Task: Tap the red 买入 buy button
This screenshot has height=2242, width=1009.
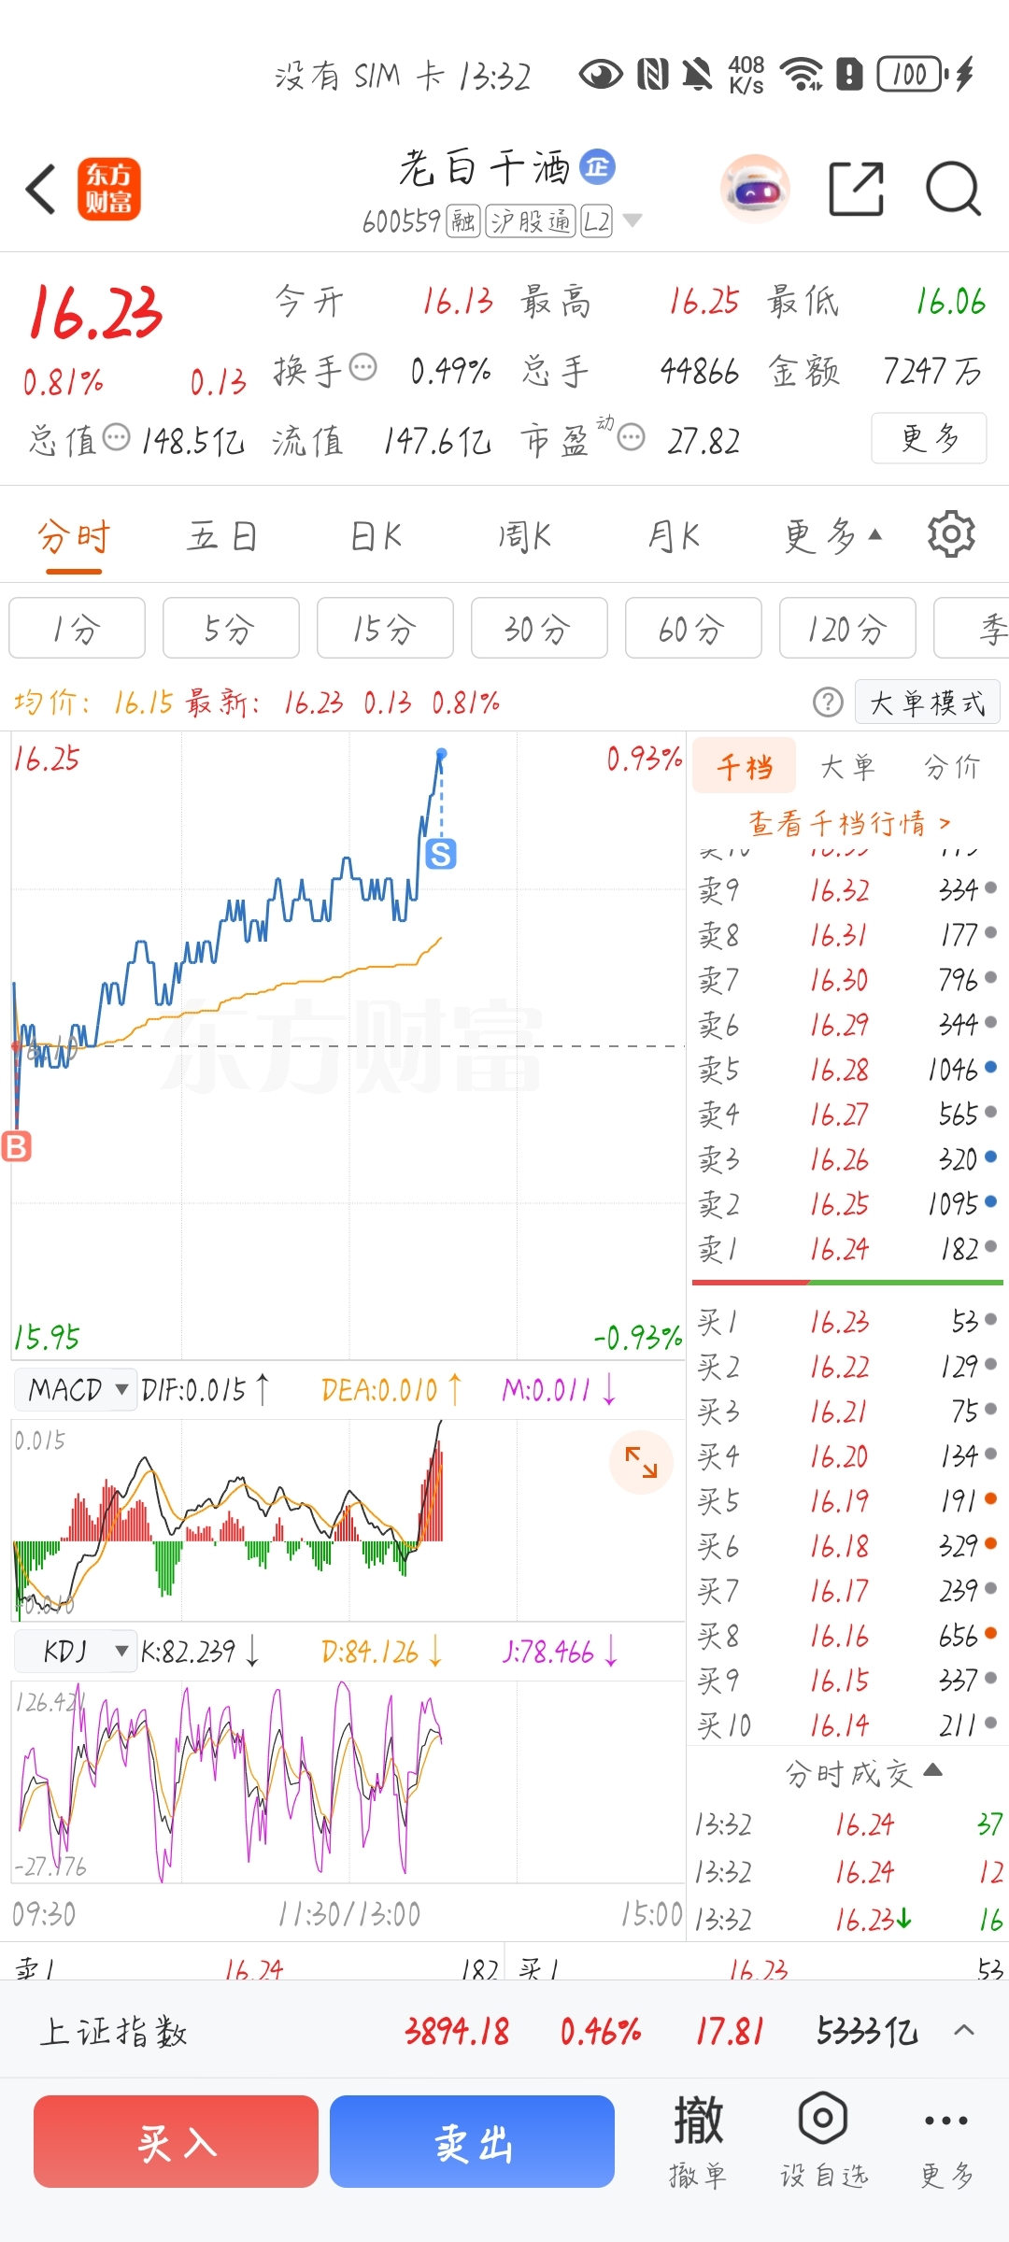Action: pyautogui.click(x=176, y=2141)
